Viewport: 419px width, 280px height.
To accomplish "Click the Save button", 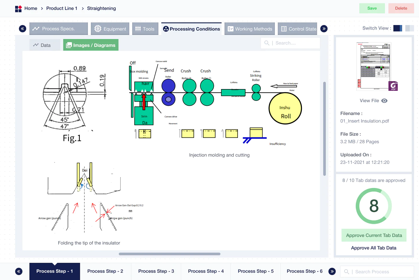I will pos(372,8).
